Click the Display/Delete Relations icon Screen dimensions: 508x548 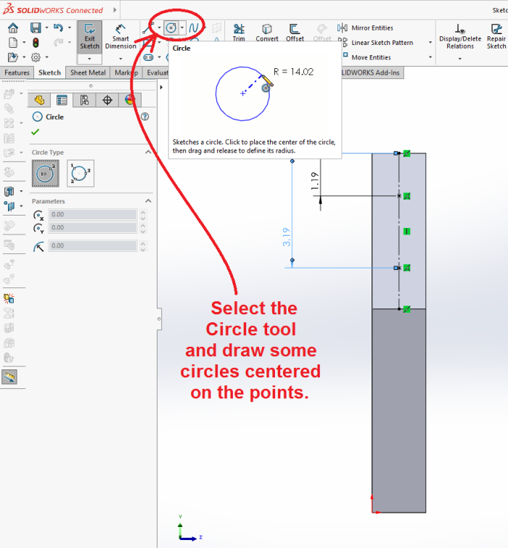pyautogui.click(x=460, y=28)
